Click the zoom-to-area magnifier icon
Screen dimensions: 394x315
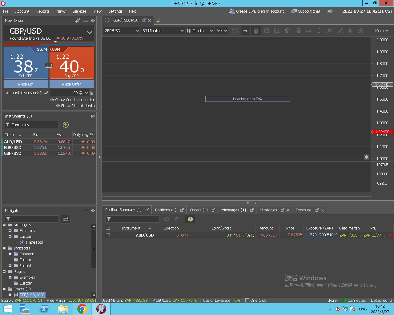point(277,31)
